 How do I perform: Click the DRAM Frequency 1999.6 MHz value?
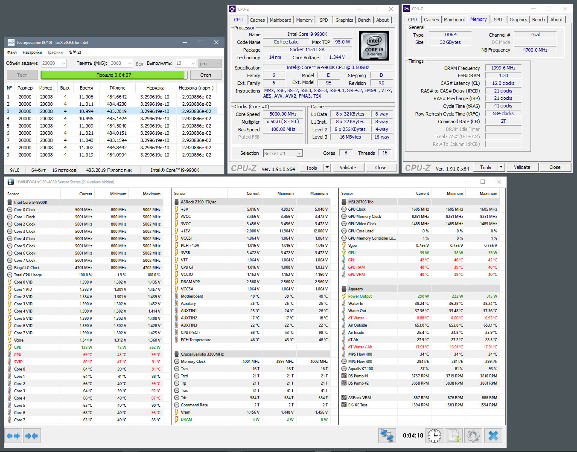tap(503, 68)
